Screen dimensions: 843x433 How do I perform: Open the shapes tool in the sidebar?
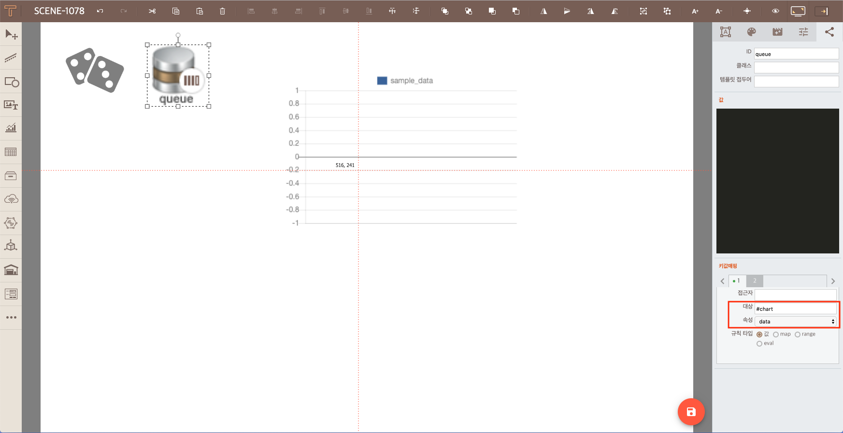[11, 82]
